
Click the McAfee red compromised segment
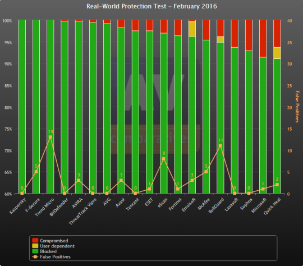point(206,30)
